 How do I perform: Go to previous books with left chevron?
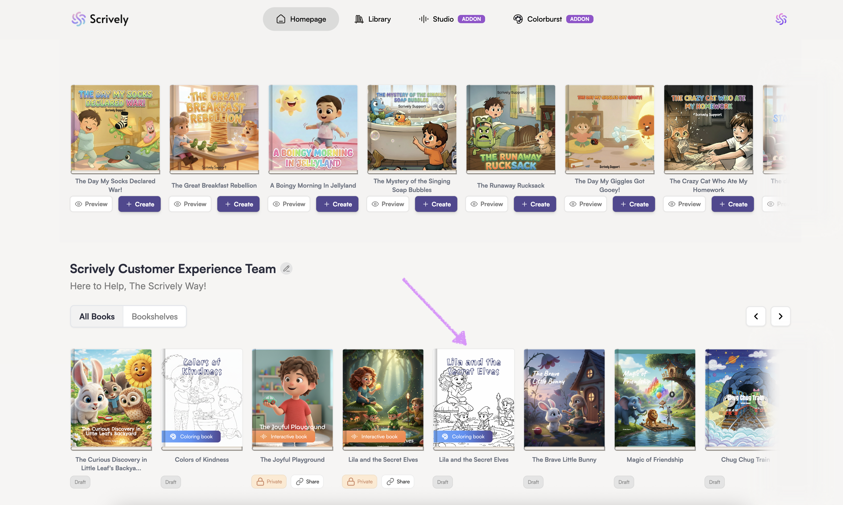point(756,317)
